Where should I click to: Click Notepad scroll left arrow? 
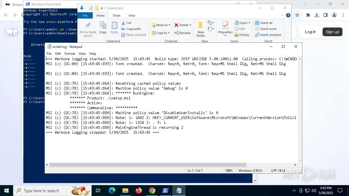point(47,165)
